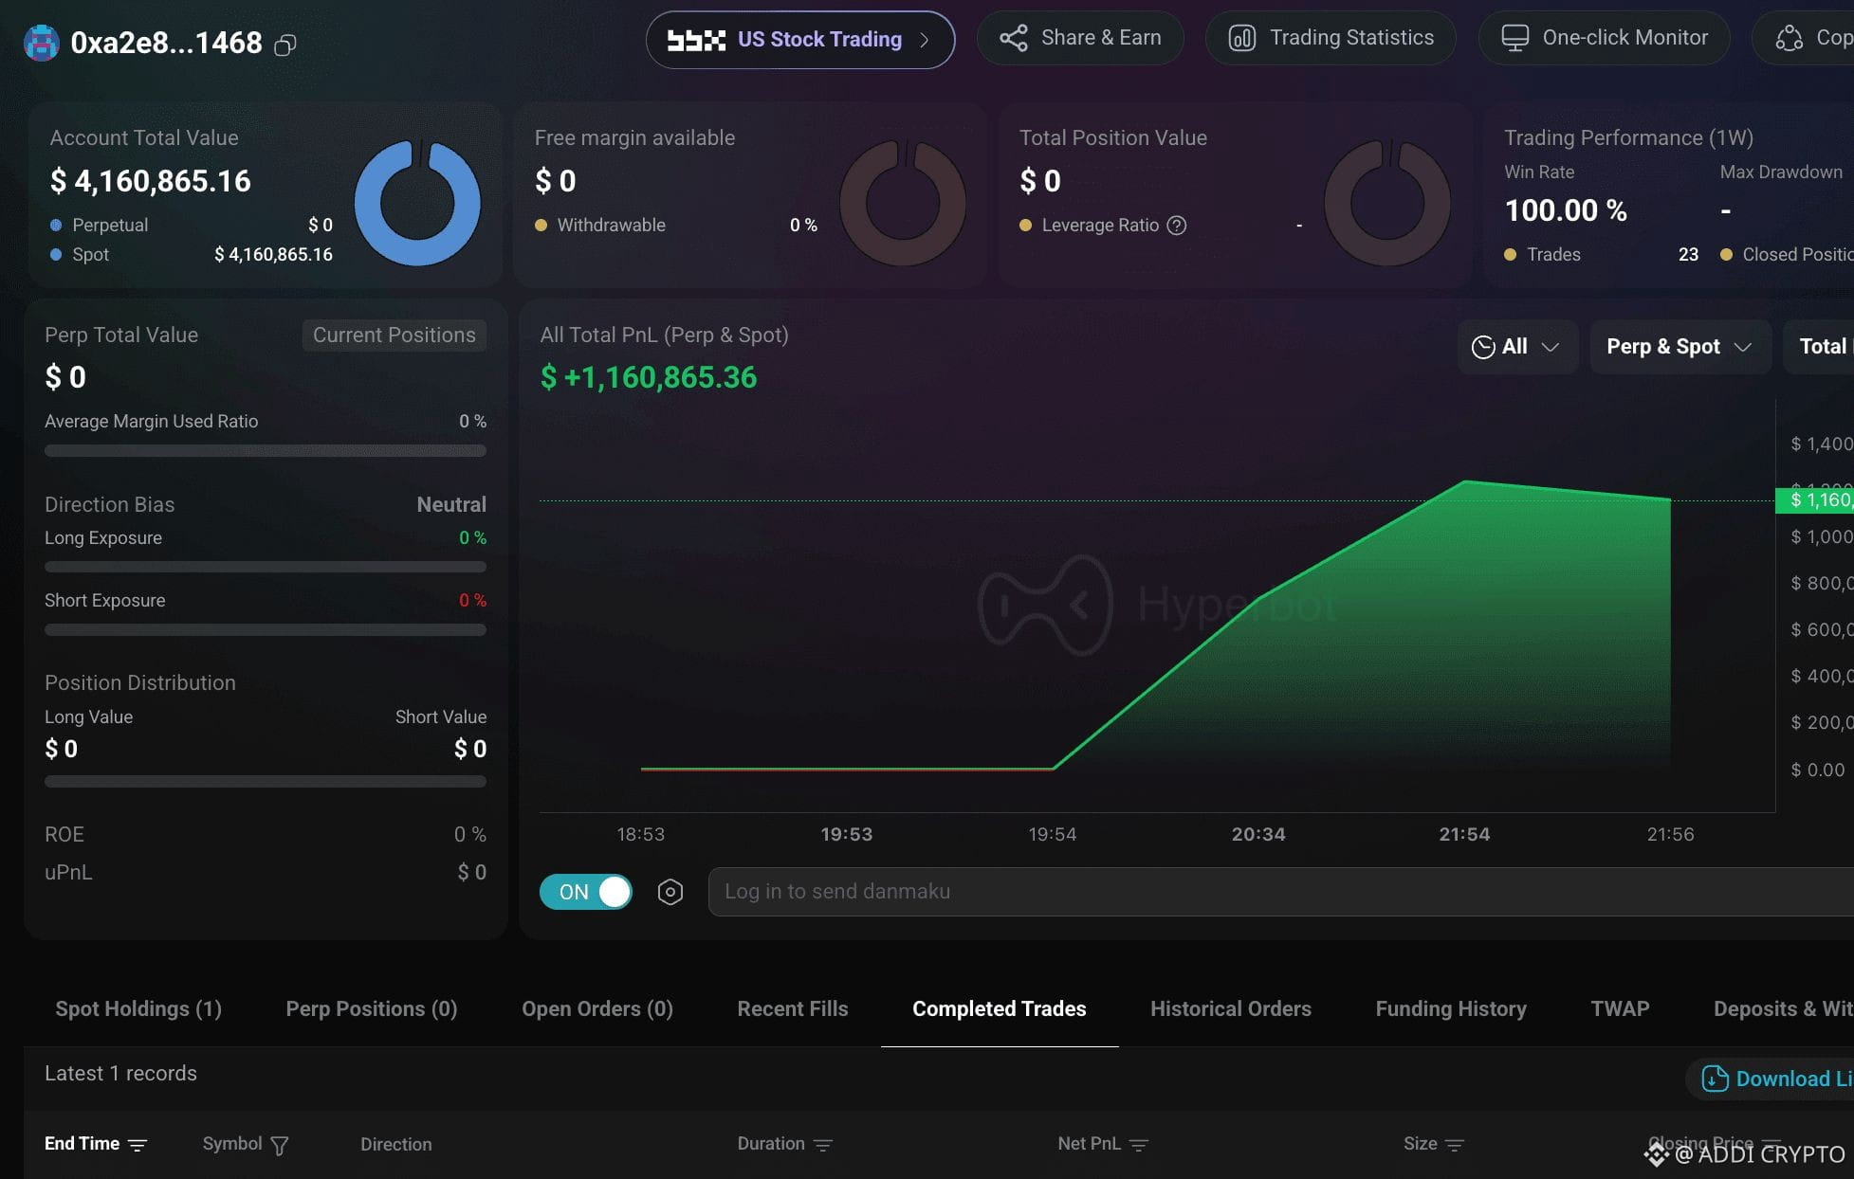Open One-click Monitor
The height and width of the screenshot is (1179, 1854).
[x=1604, y=38]
